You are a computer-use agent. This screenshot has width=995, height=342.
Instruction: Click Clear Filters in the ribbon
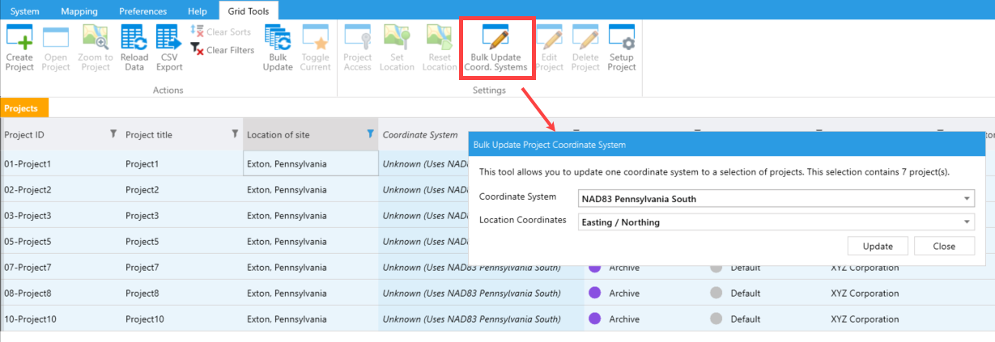[x=223, y=50]
